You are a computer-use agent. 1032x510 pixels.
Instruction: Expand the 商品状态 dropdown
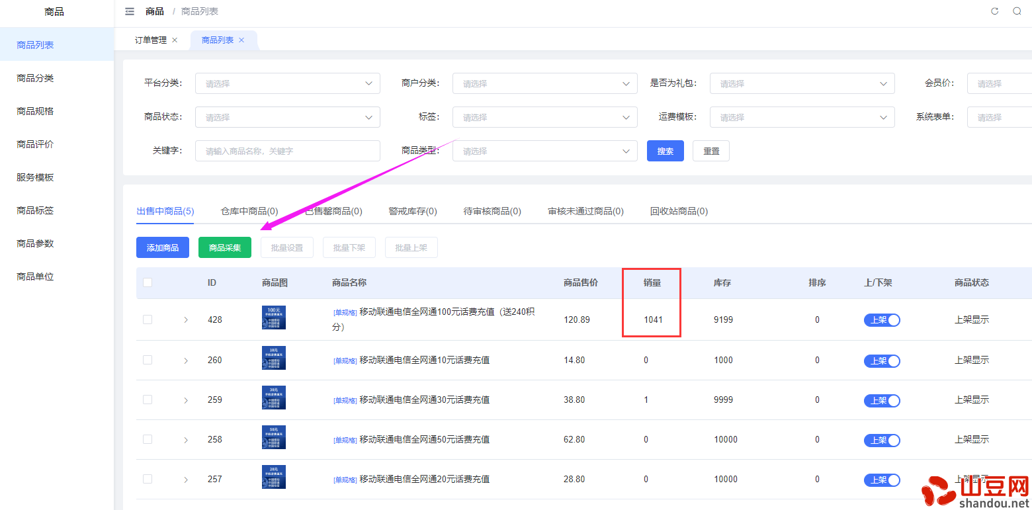[x=287, y=117]
